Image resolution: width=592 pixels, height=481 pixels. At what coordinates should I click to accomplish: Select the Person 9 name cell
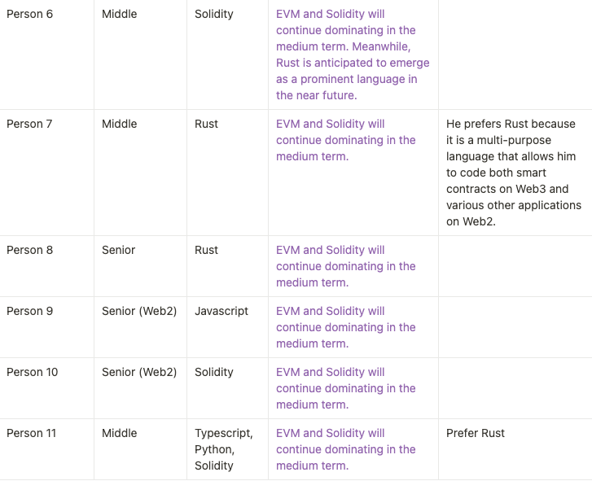(x=46, y=327)
